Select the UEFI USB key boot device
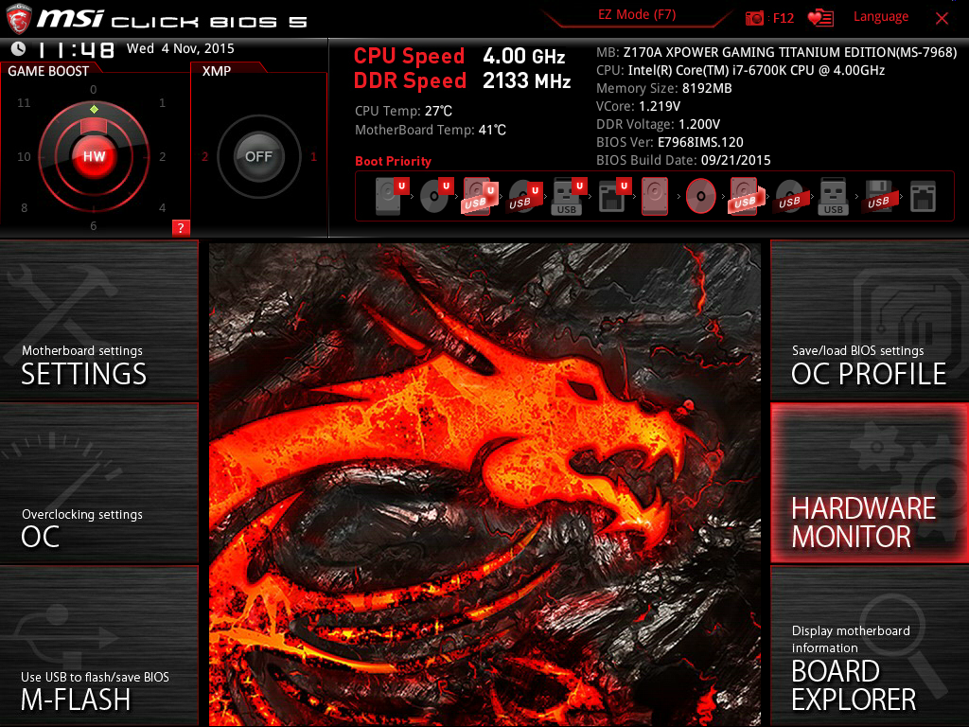The height and width of the screenshot is (727, 969). pyautogui.click(x=569, y=196)
